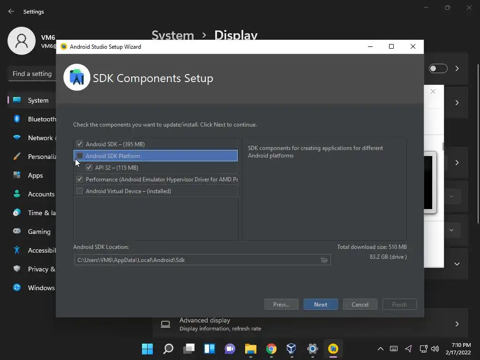
Task: Cancel the Android Studio Setup Wizard
Action: (360, 304)
